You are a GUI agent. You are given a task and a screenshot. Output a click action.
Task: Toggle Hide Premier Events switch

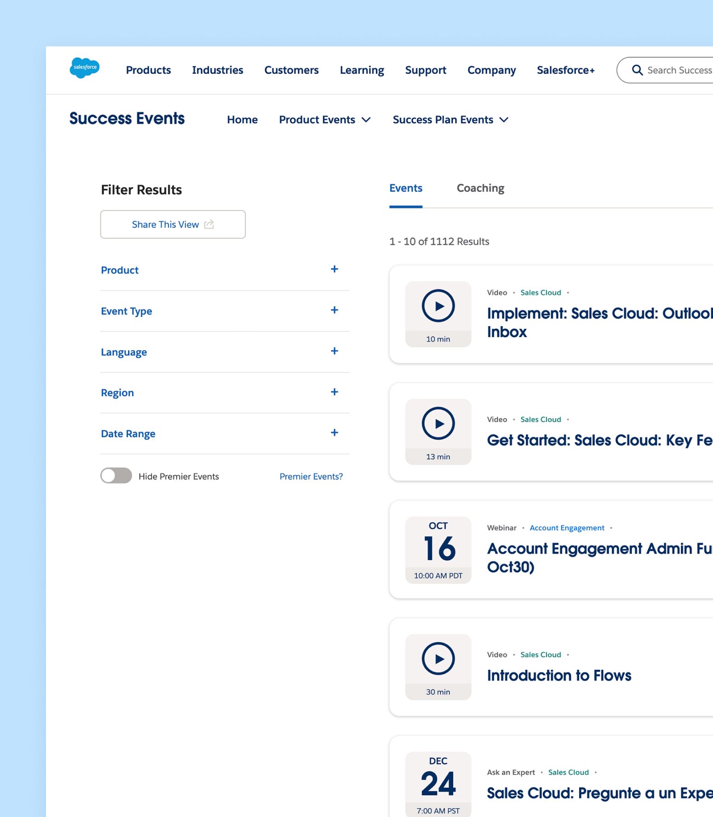[116, 476]
